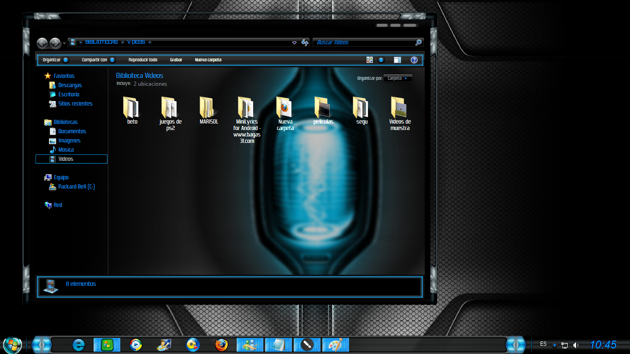630x354 pixels.
Task: Select the MARISOL folder
Action: [x=208, y=111]
